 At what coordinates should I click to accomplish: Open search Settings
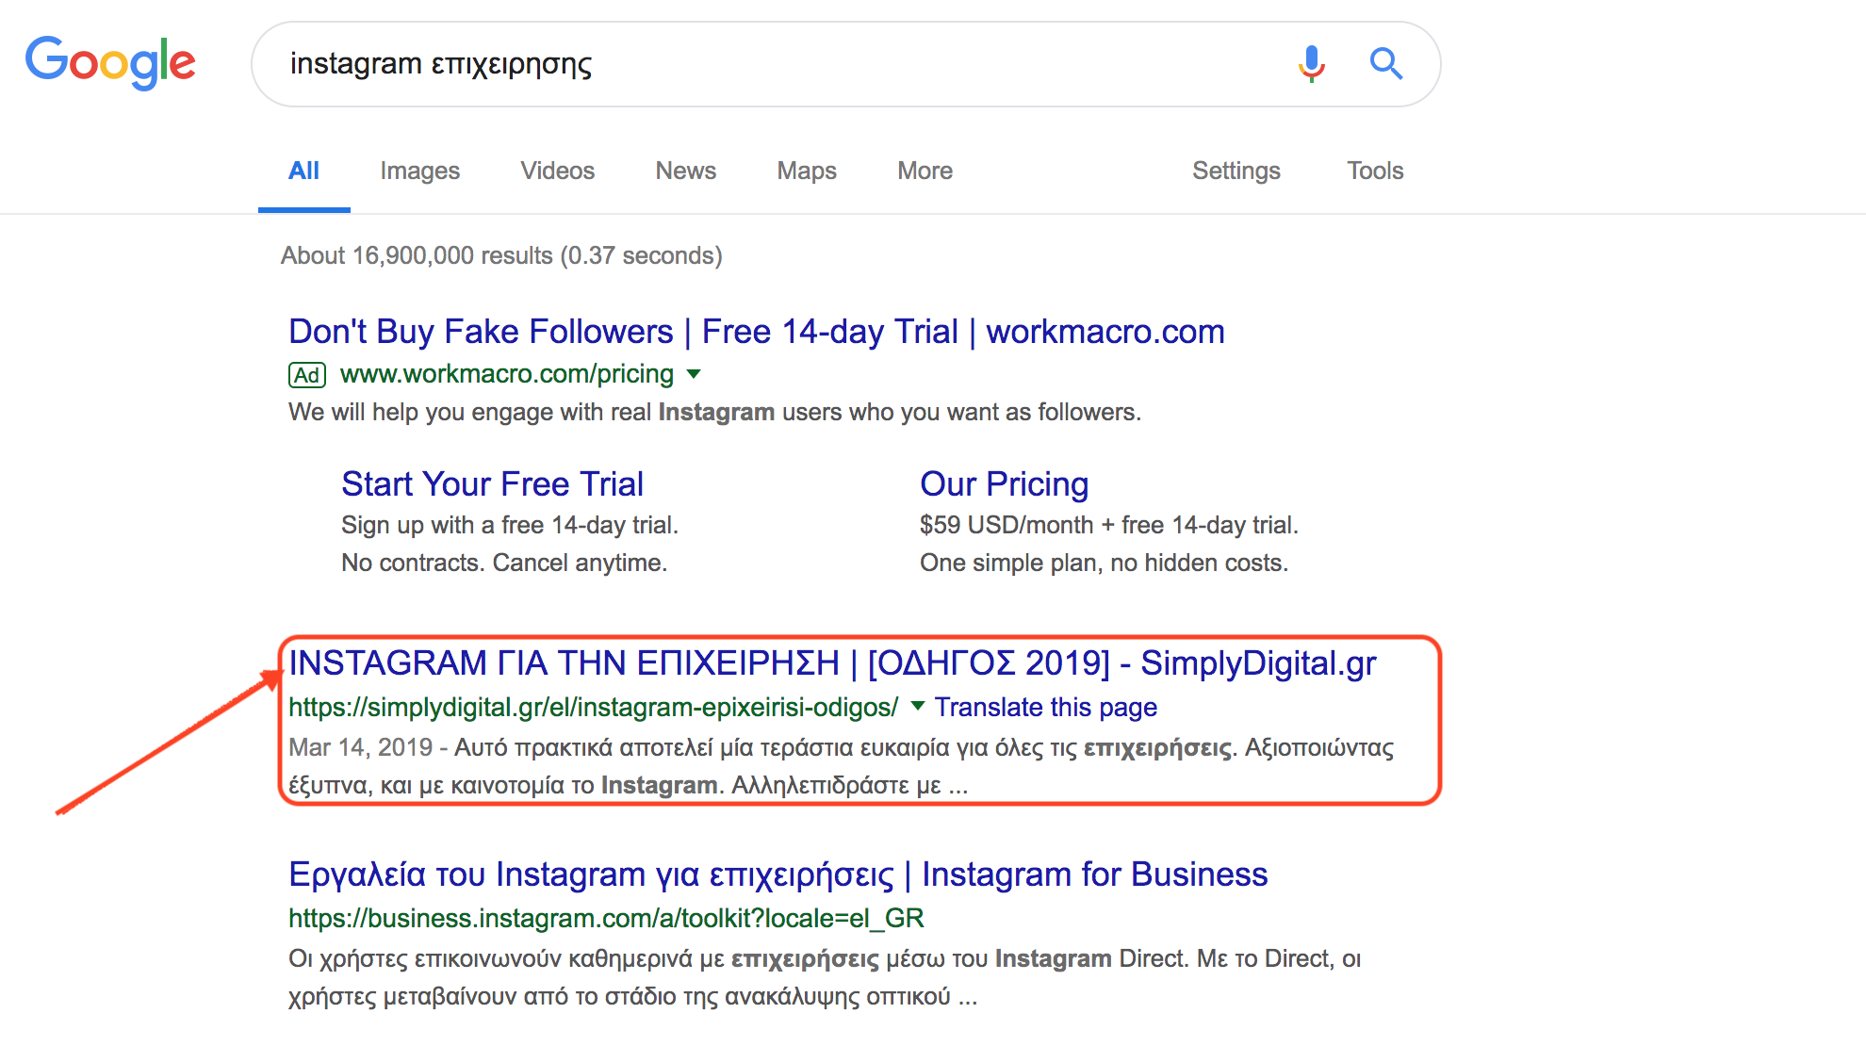click(x=1236, y=171)
